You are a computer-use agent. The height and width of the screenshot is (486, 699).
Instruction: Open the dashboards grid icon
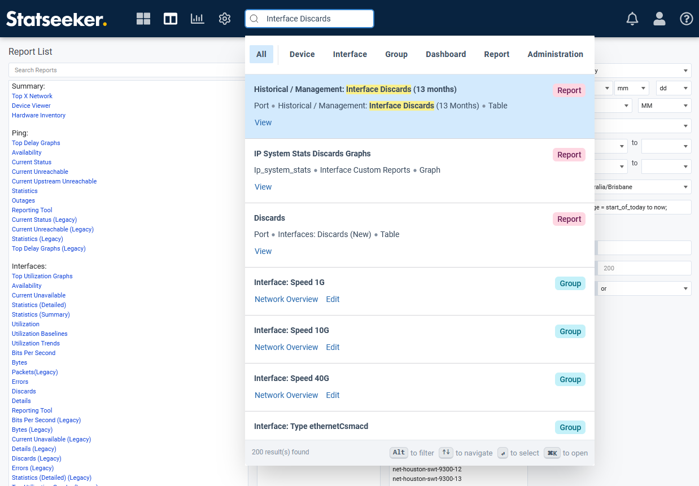(x=143, y=19)
